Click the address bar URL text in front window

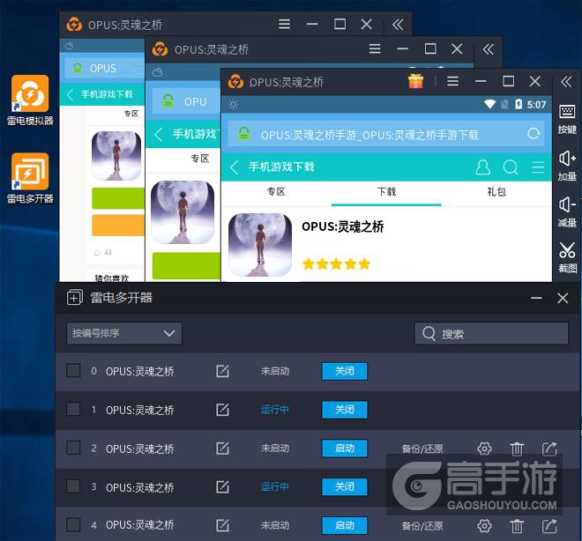coord(369,135)
